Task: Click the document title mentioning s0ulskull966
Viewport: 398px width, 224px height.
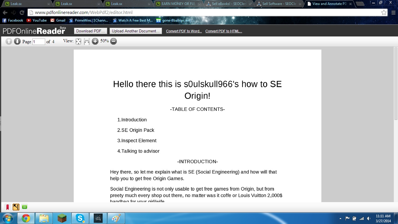Action: click(x=198, y=90)
